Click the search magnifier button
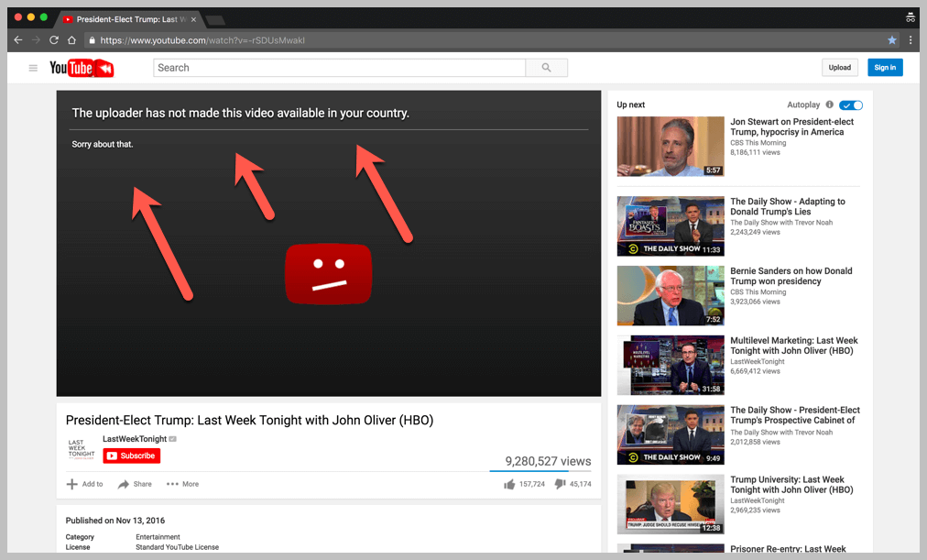This screenshot has height=560, width=927. click(x=546, y=68)
